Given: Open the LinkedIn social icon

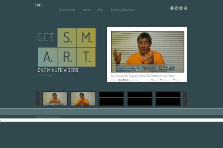Looking at the screenshot, I should click(181, 8).
